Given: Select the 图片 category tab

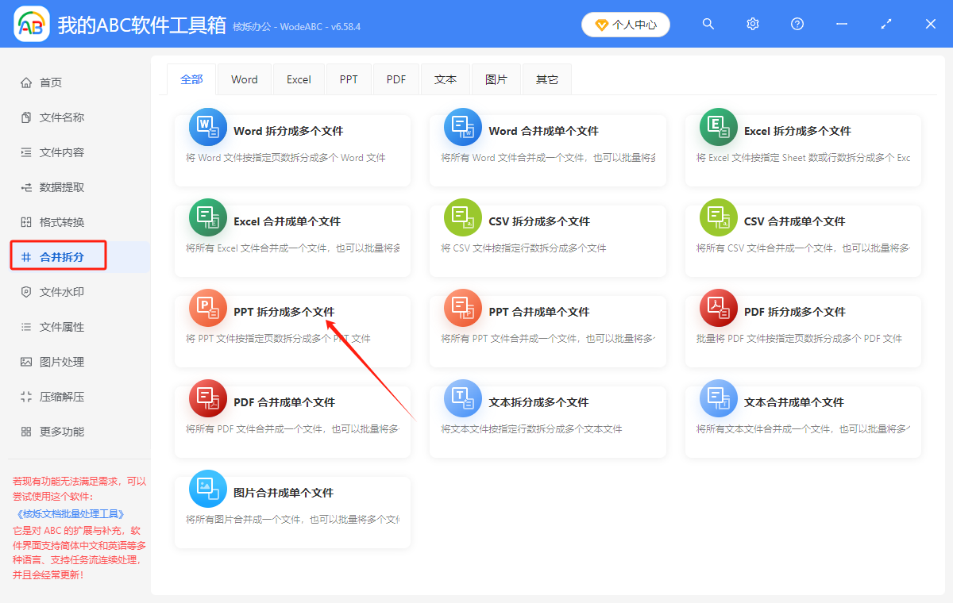Looking at the screenshot, I should 496,79.
